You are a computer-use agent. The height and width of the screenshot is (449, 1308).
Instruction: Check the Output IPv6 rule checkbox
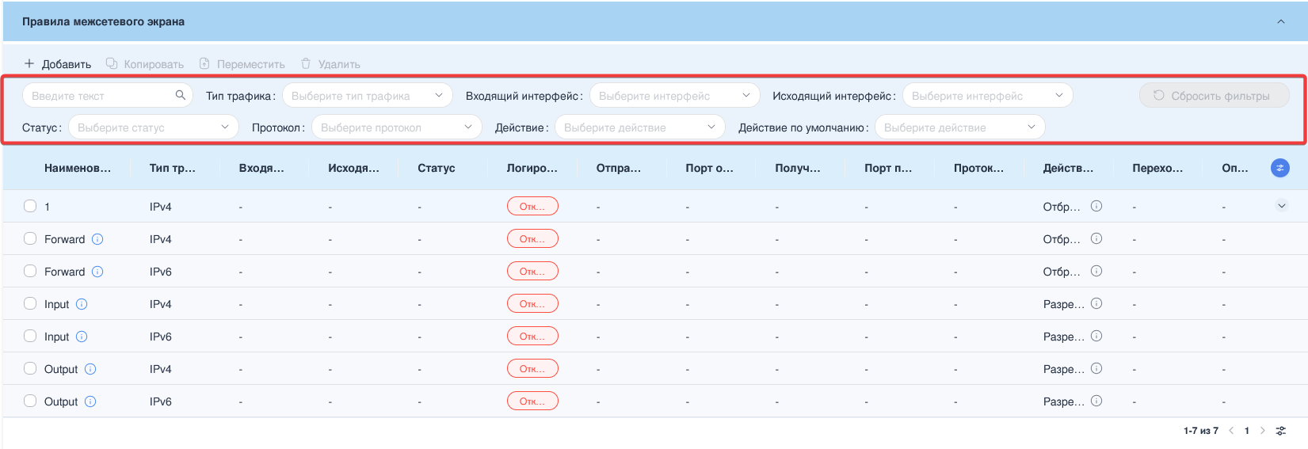pyautogui.click(x=30, y=401)
